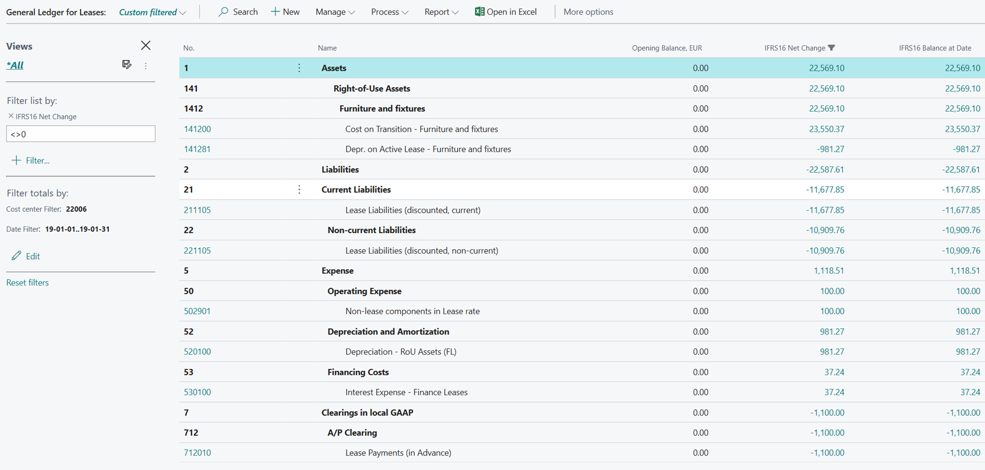985x470 pixels.
Task: Open the Custom filtered view dropdown
Action: coord(152,12)
